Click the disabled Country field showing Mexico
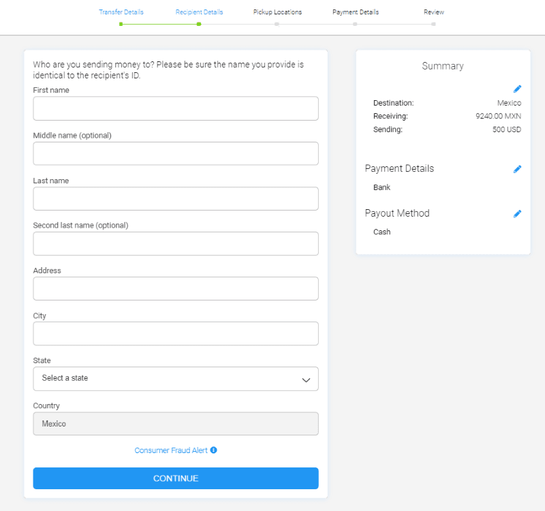545x511 pixels. click(175, 423)
